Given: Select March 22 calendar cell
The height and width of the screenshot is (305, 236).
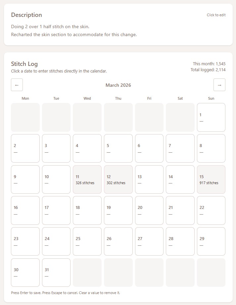Looking at the screenshot, I should (211, 211).
